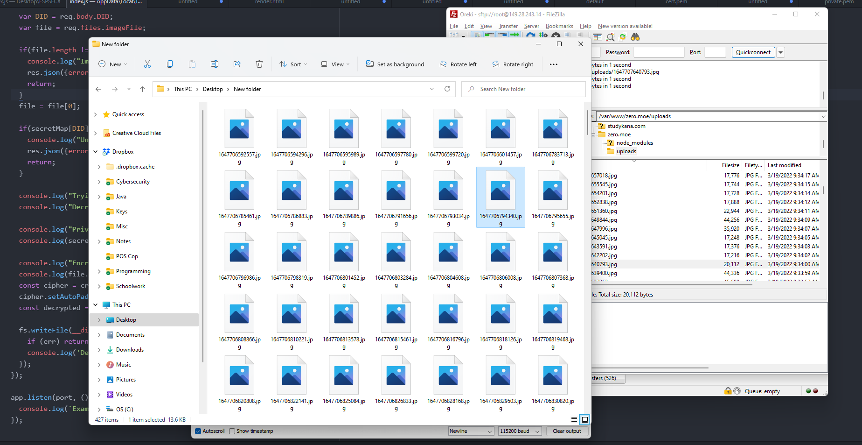Viewport: 862px width, 445px height.
Task: Switch to the cert.pem editor tab
Action: (x=676, y=2)
